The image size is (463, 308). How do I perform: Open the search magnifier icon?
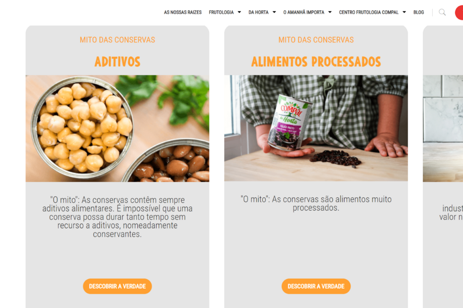[x=442, y=12]
